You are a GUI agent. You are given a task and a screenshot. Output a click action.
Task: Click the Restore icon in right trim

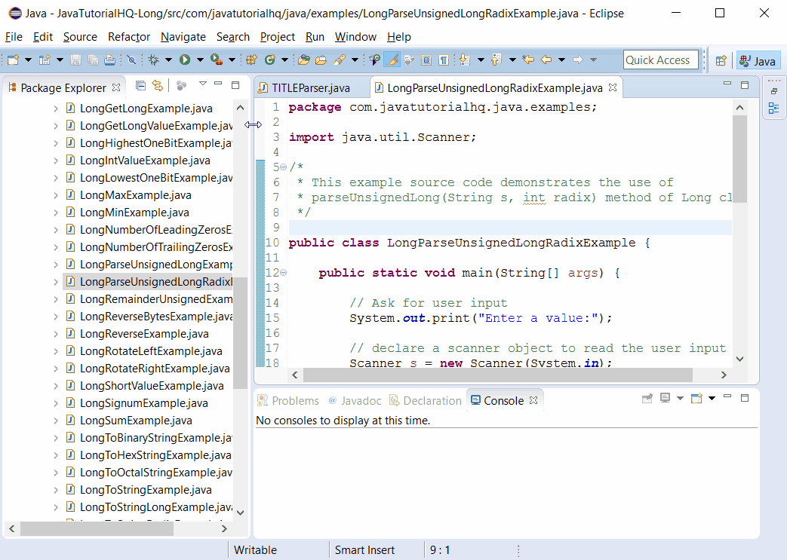pyautogui.click(x=774, y=91)
